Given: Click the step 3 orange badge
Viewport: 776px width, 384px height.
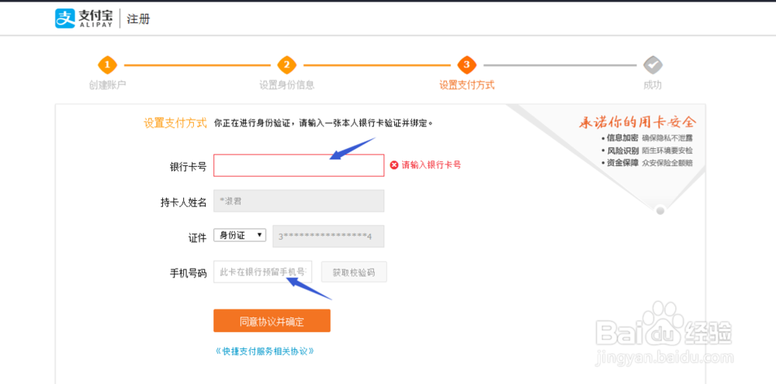Looking at the screenshot, I should click(x=466, y=65).
